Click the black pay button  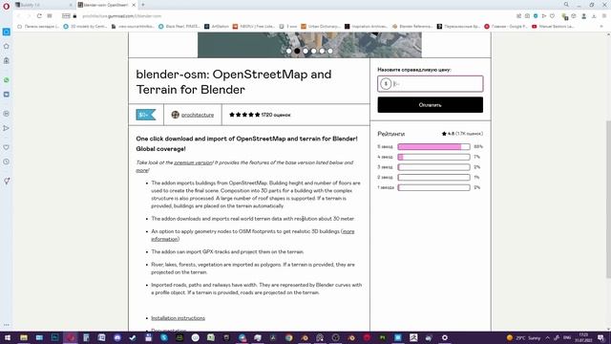[431, 105]
